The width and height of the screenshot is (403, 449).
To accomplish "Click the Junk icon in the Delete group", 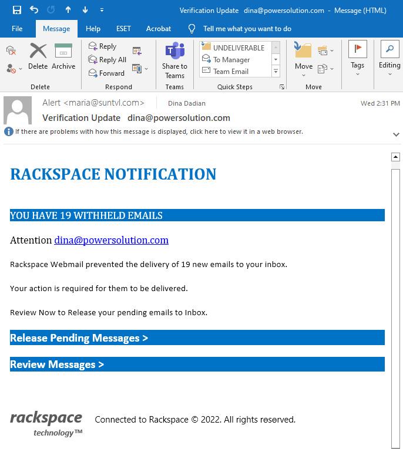I will (x=11, y=69).
